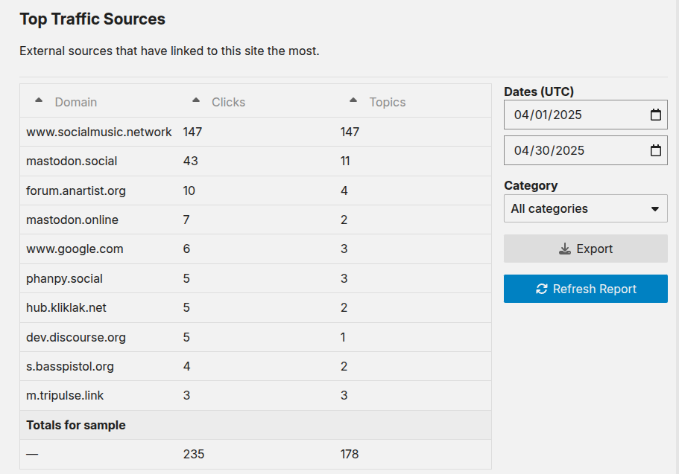
Task: Refresh the report with the blue button
Action: pyautogui.click(x=586, y=289)
